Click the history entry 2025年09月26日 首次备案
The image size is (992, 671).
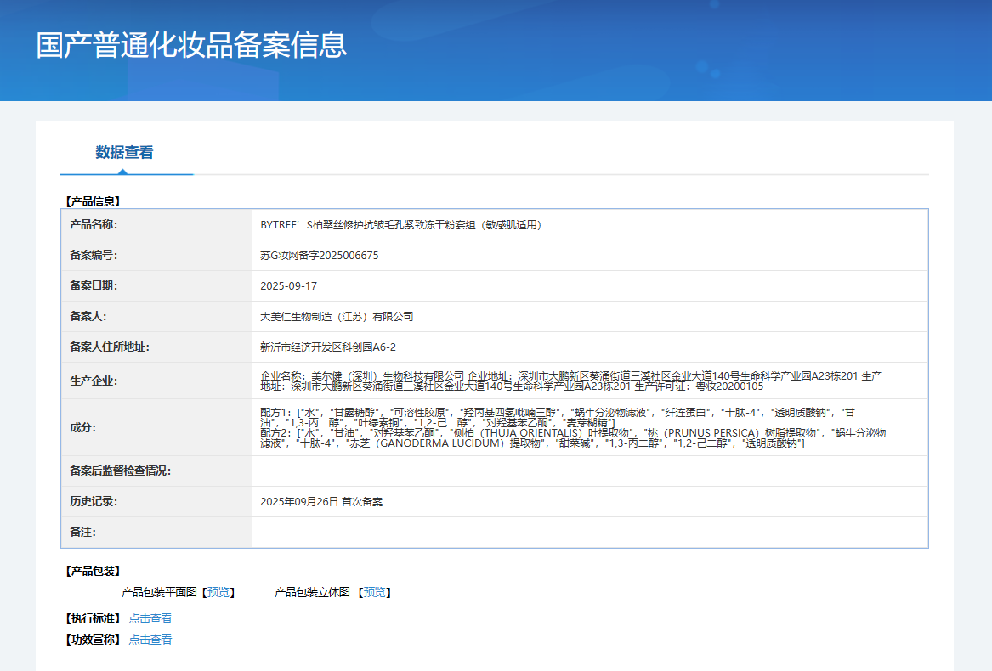pyautogui.click(x=321, y=501)
